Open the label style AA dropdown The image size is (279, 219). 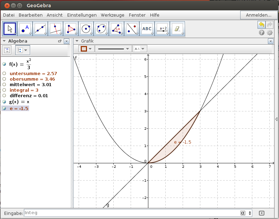(x=139, y=49)
